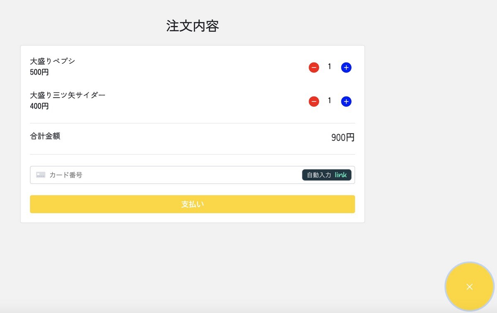
Task: Click the quantity 1 next to 大盛りペプシ
Action: [x=329, y=66]
